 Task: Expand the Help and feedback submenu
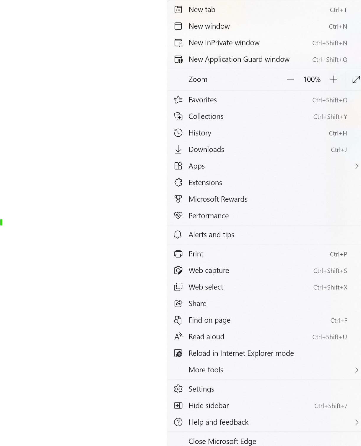click(357, 422)
